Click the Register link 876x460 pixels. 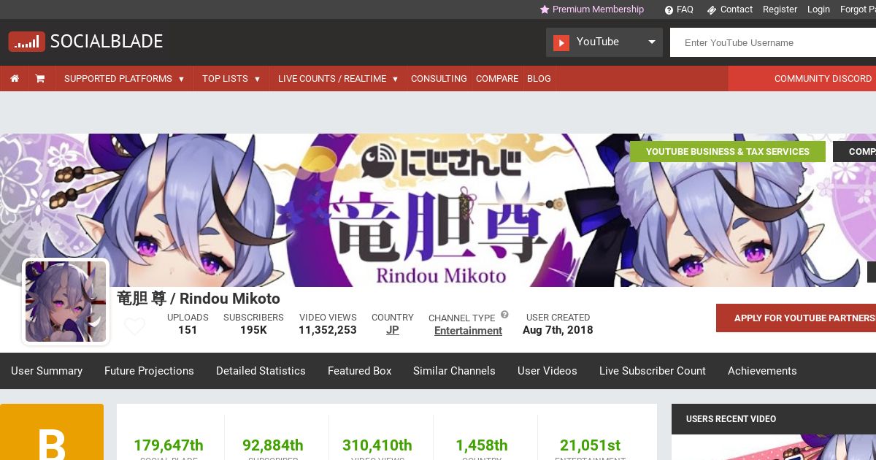tap(780, 9)
